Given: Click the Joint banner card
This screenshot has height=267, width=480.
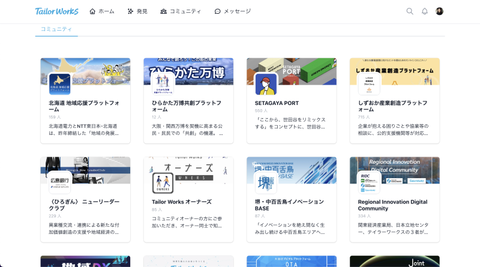Looking at the screenshot, I should click(x=395, y=262).
